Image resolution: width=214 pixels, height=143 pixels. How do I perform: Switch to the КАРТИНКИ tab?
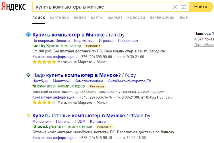point(59,18)
